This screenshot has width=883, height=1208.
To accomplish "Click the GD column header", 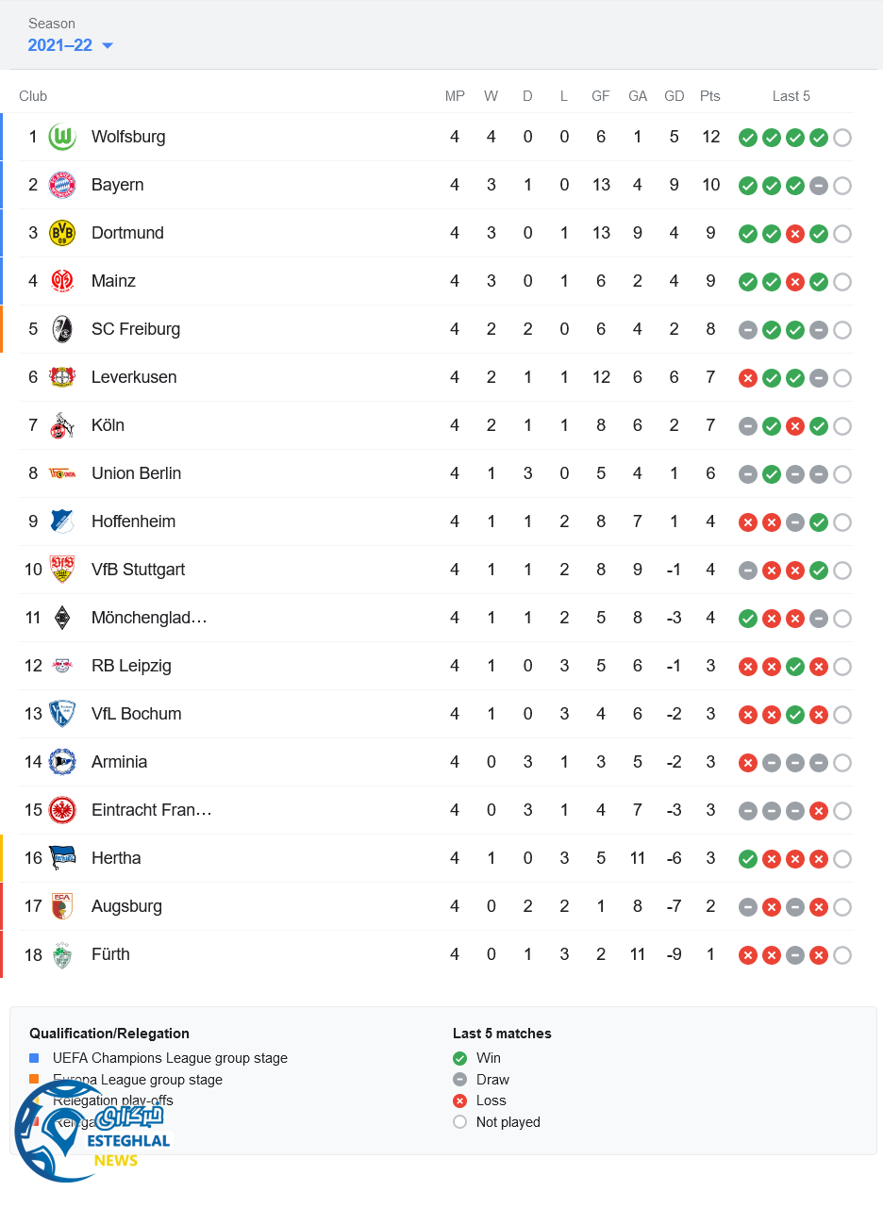I will (x=674, y=96).
